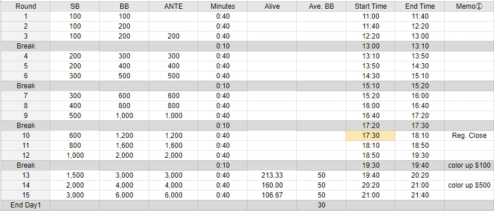Select the first Break row label
Screen dimensions: 494x211
pos(25,46)
